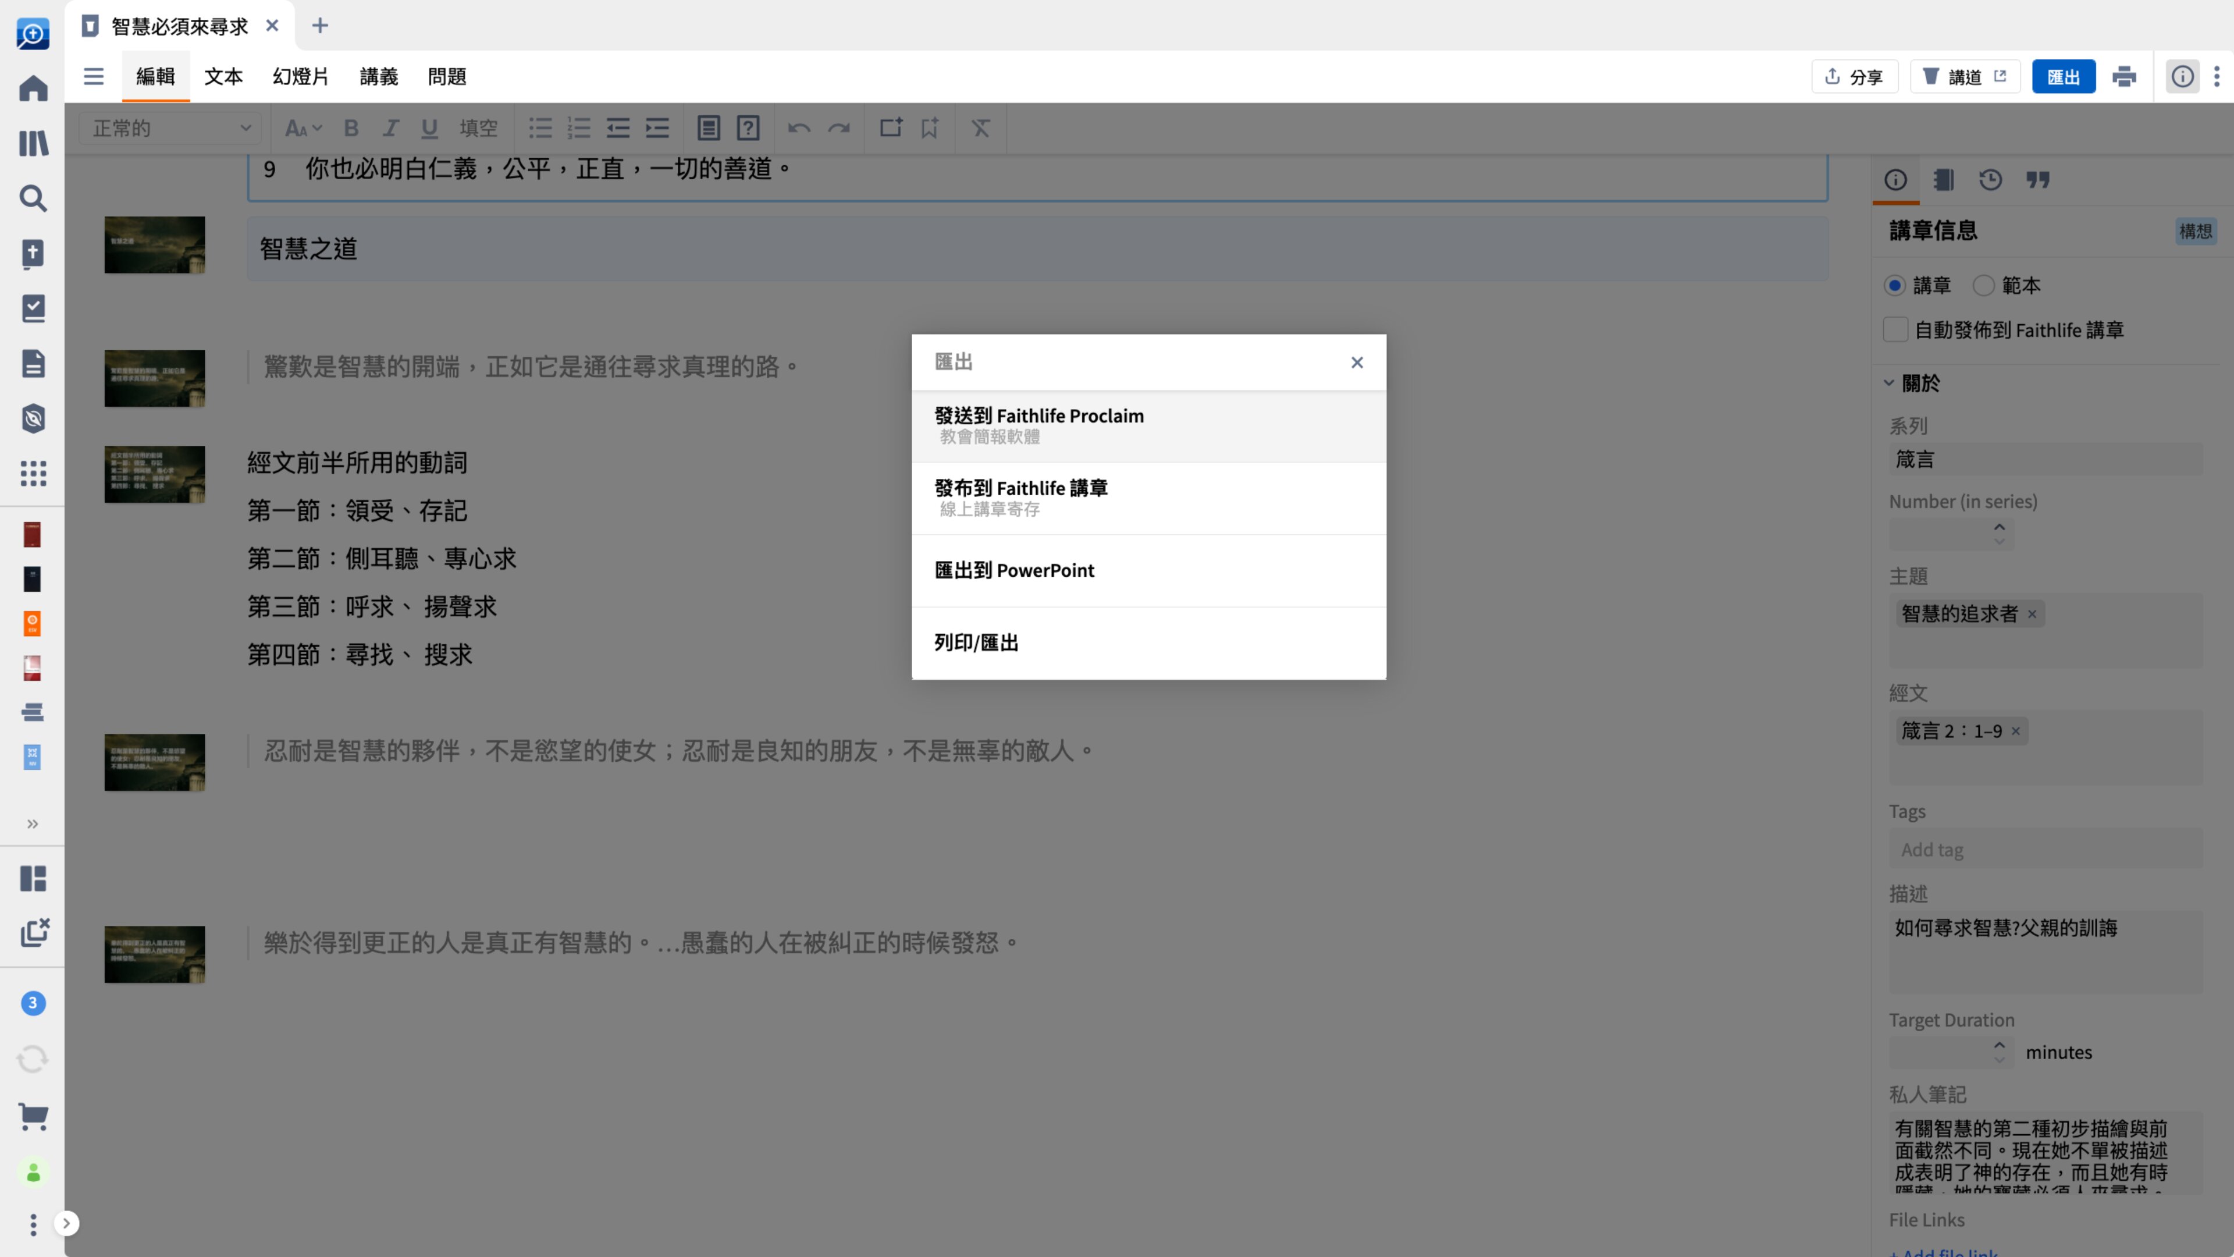2234x1257 pixels.
Task: Click the 填空 fill-in-blank button
Action: coord(478,129)
